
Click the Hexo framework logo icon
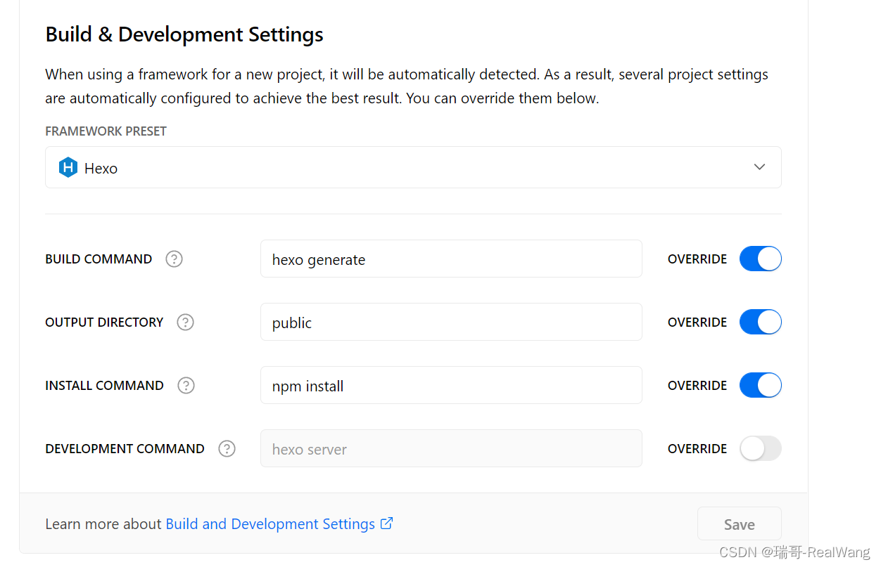(68, 167)
